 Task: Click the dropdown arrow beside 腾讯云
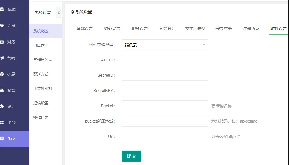(204, 45)
